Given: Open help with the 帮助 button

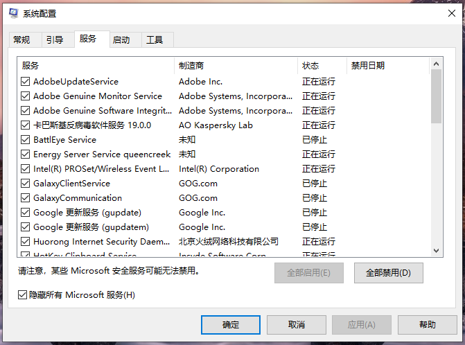Looking at the screenshot, I should pyautogui.click(x=428, y=325).
